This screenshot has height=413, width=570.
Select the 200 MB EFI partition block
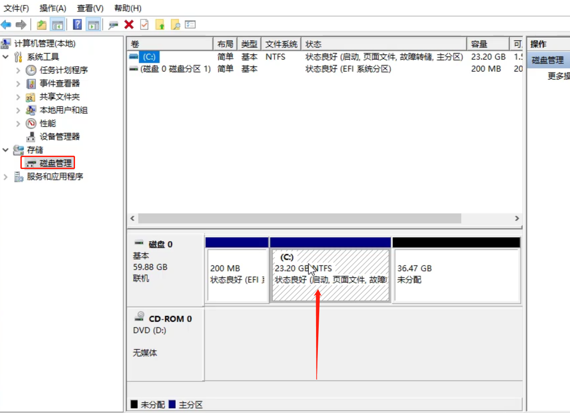[x=237, y=275]
